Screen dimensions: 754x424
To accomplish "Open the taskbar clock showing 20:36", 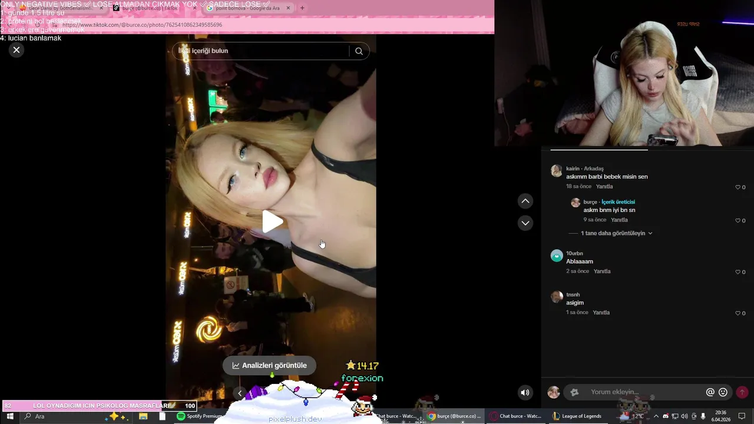I will coord(720,416).
